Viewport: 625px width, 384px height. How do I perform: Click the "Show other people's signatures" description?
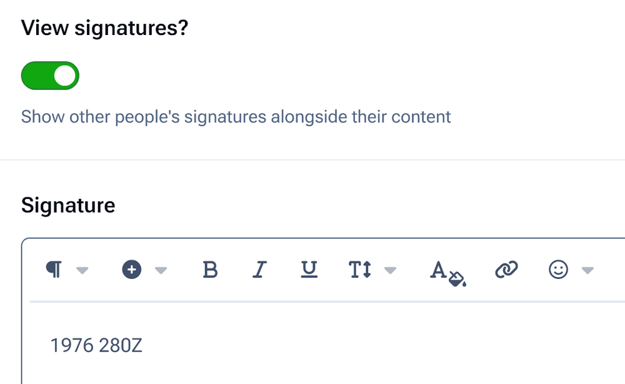coord(236,117)
